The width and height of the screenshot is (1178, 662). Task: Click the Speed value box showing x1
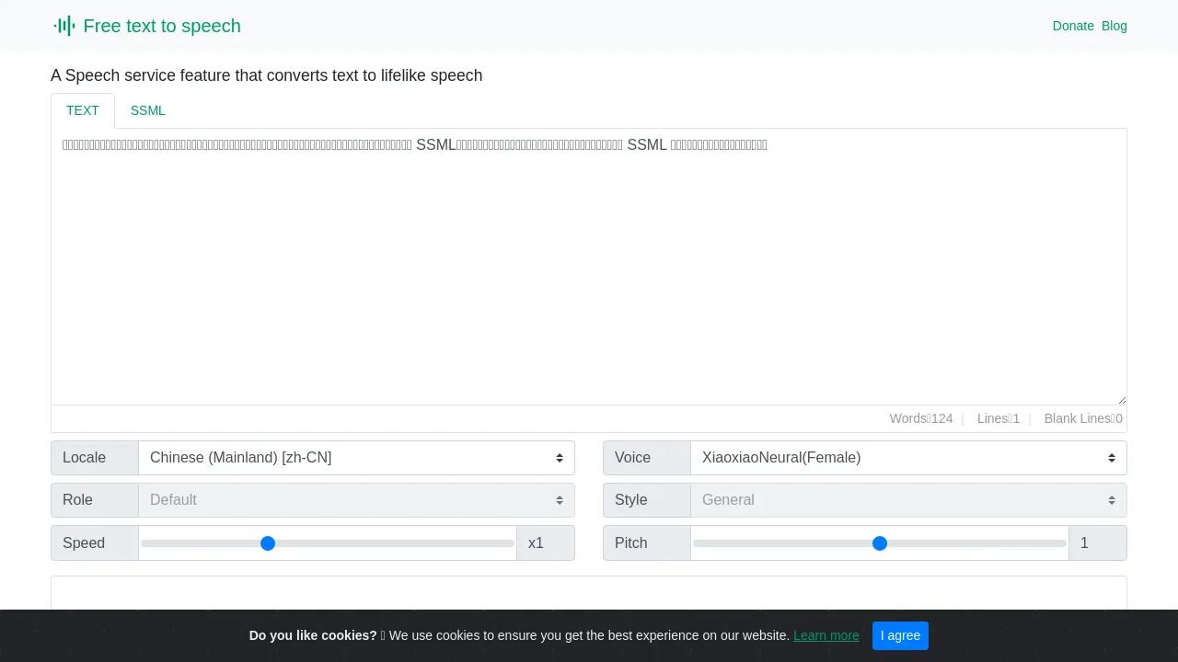coord(545,543)
